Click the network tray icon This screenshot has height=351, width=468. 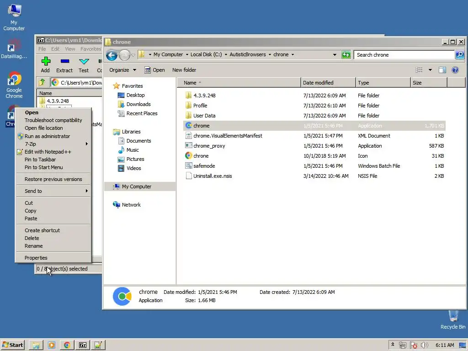(x=402, y=346)
